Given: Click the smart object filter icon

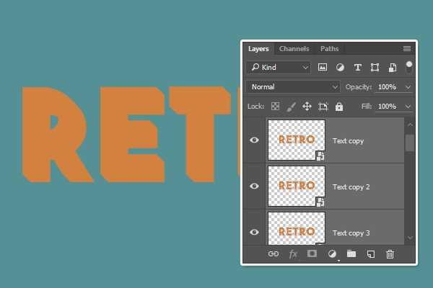Looking at the screenshot, I should click(x=392, y=67).
